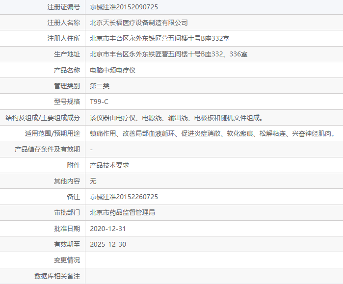Click the intended use text starting 镇痛作用
Screen dimensions: 343x284
click(212, 133)
